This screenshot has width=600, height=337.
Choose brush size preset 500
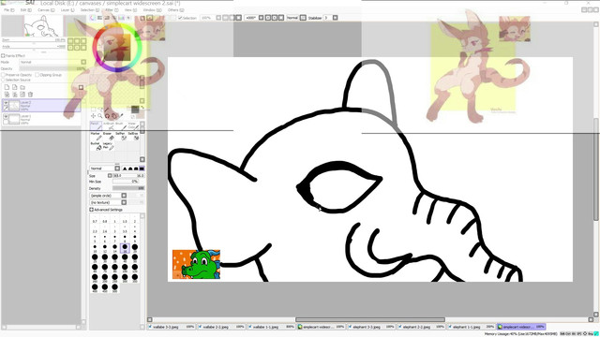pos(114,287)
